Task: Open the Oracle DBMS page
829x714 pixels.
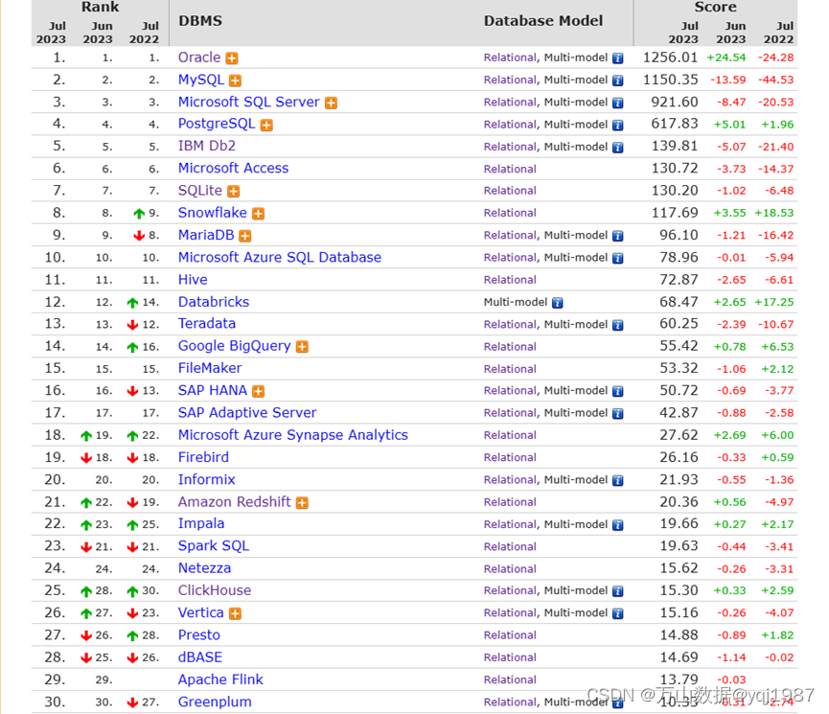Action: (x=197, y=58)
